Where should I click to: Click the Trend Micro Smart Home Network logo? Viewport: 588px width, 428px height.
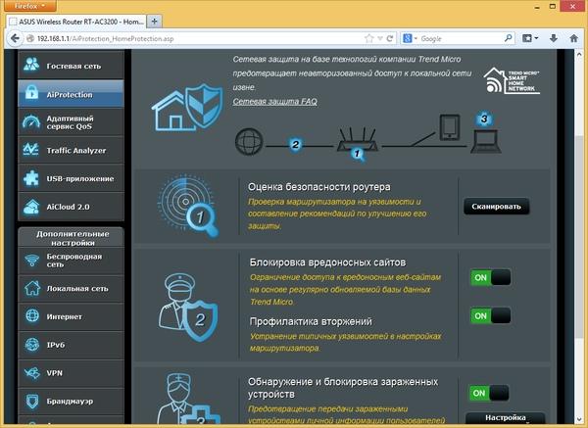click(512, 80)
